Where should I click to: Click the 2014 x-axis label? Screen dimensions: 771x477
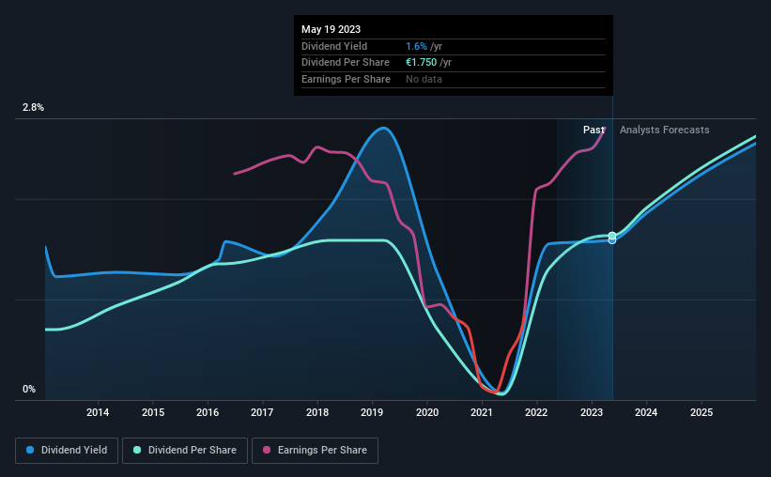click(98, 412)
